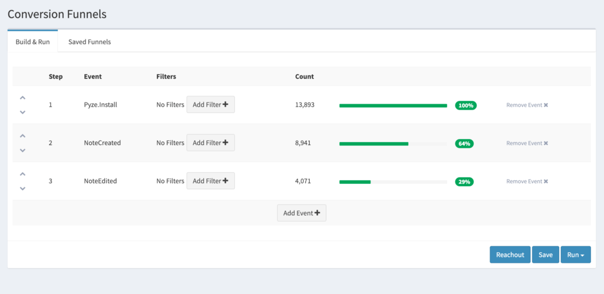The image size is (604, 294).
Task: Click count value 13,893
Action: point(305,105)
